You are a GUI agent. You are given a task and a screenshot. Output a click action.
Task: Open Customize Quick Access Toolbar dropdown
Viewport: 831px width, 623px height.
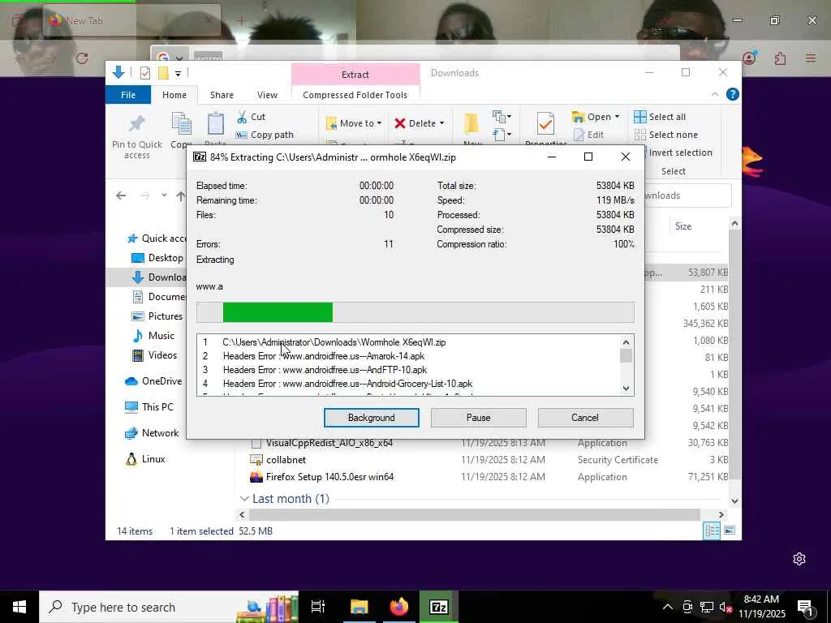pos(178,74)
